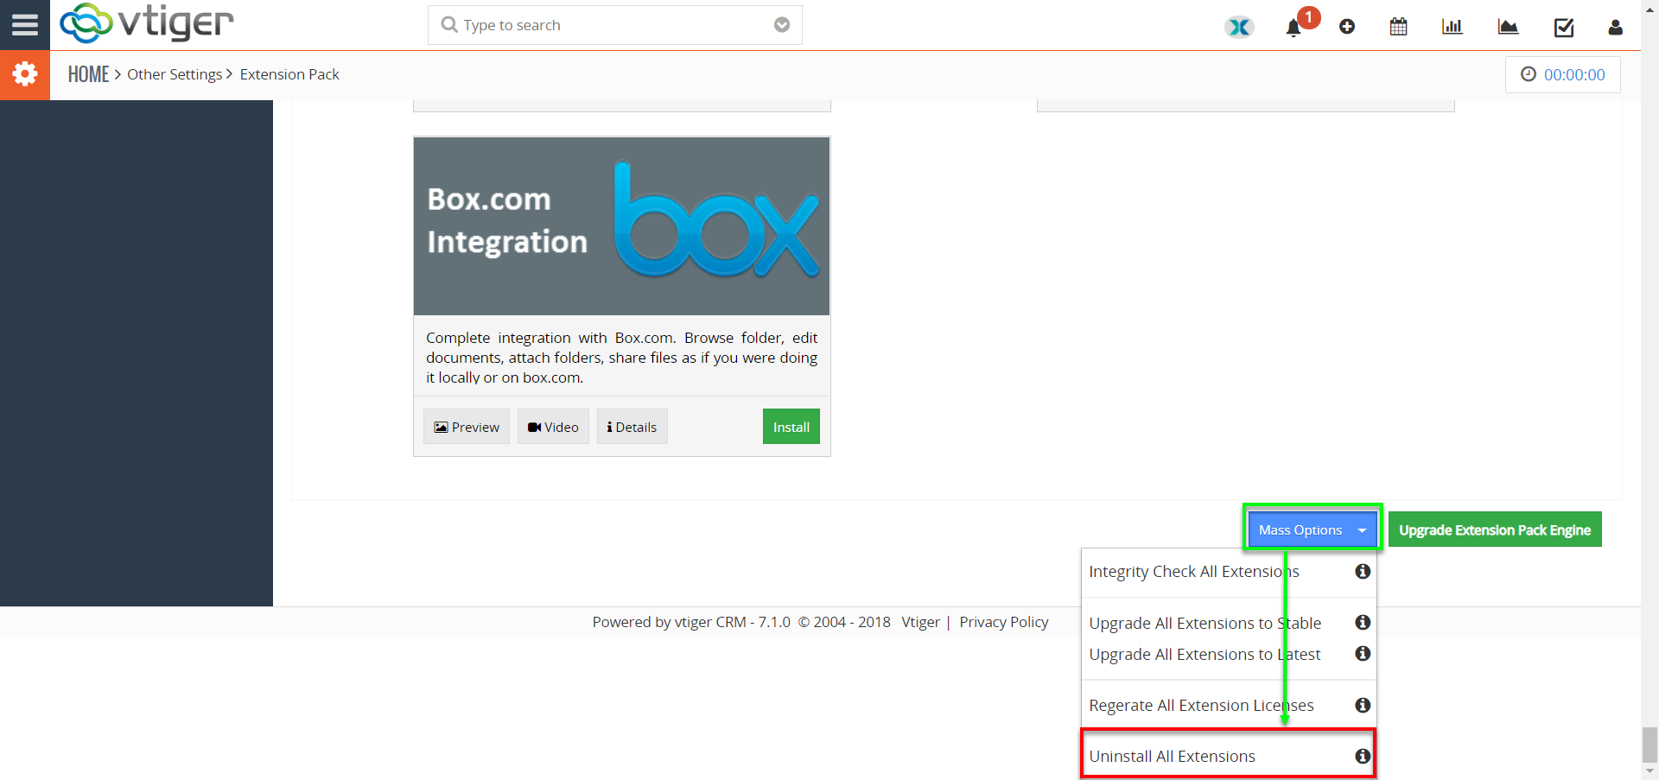
Task: Click info icon for Regerate All Extension Licenses
Action: coord(1363,705)
